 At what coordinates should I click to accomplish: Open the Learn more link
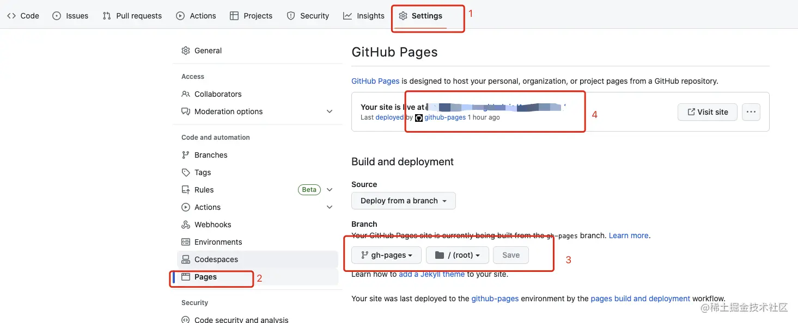[629, 235]
